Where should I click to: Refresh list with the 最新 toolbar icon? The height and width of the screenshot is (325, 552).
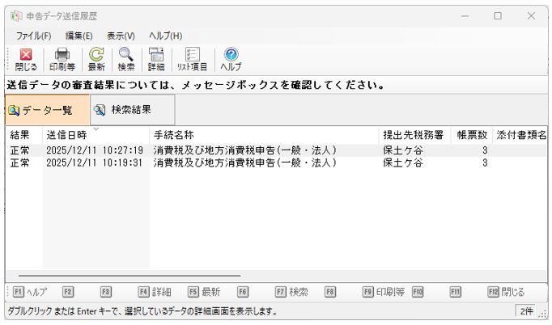click(96, 59)
